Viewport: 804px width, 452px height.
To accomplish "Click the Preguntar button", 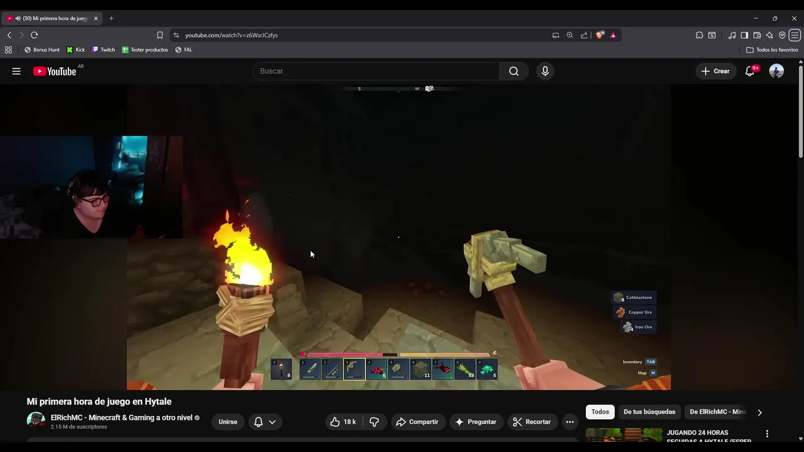I will point(475,422).
